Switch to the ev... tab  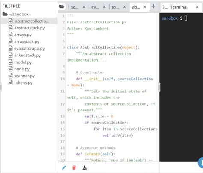tap(95, 7)
